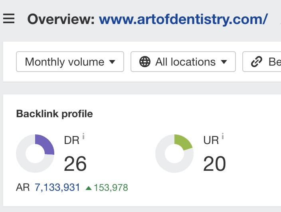Click the UR score value 20
281x212 pixels.
click(214, 163)
